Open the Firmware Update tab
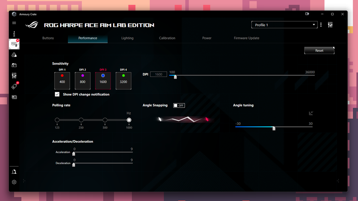The width and height of the screenshot is (358, 201). click(x=246, y=38)
